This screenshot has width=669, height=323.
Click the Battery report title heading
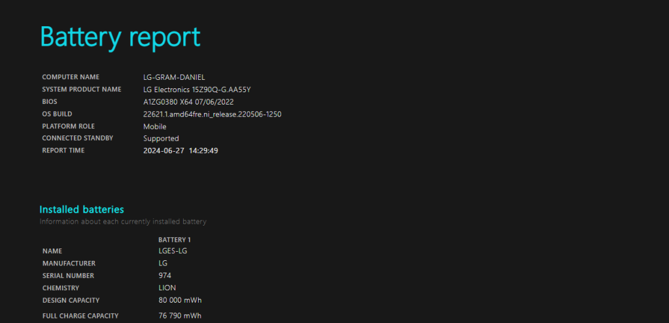tap(120, 37)
